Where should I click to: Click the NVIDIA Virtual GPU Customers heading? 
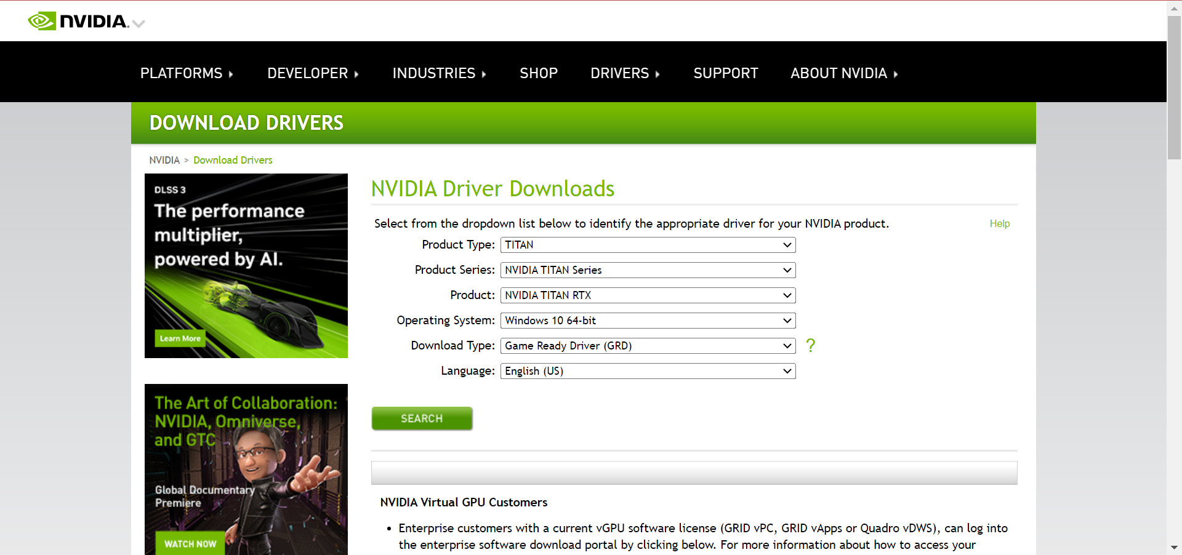(x=464, y=502)
